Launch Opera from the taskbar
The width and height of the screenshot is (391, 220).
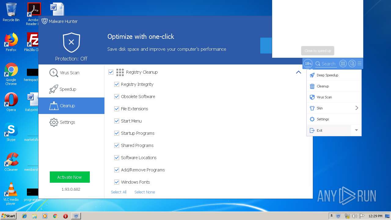pyautogui.click(x=65, y=216)
